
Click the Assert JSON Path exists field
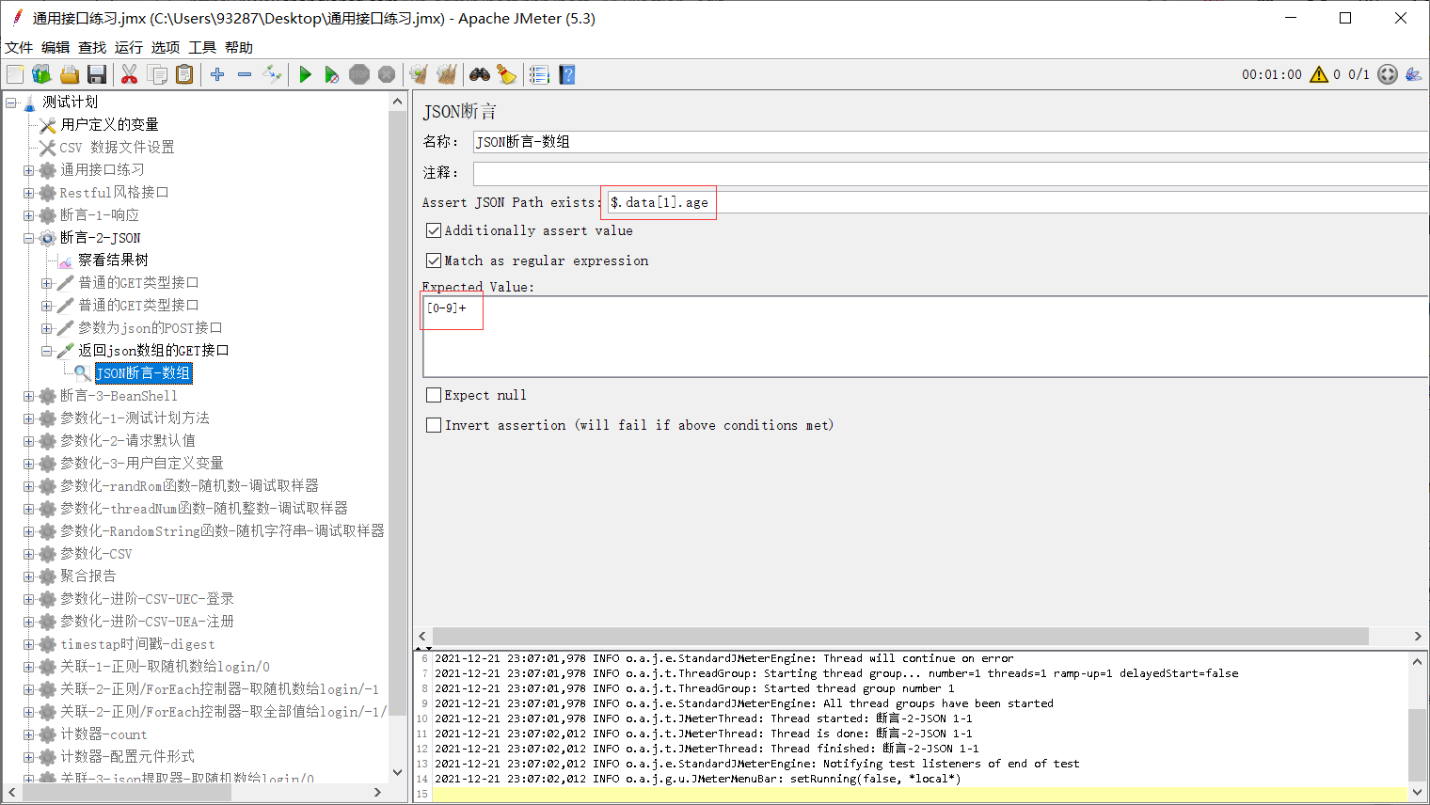(x=1017, y=202)
